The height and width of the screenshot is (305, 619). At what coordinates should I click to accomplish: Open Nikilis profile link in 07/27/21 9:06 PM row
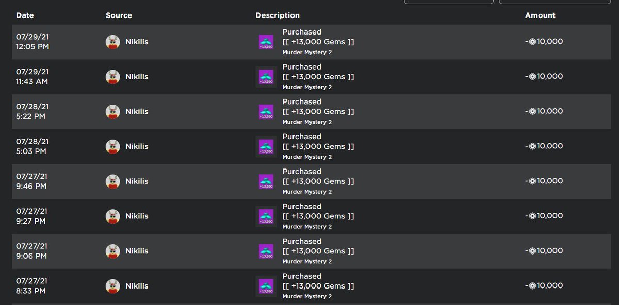coord(137,251)
